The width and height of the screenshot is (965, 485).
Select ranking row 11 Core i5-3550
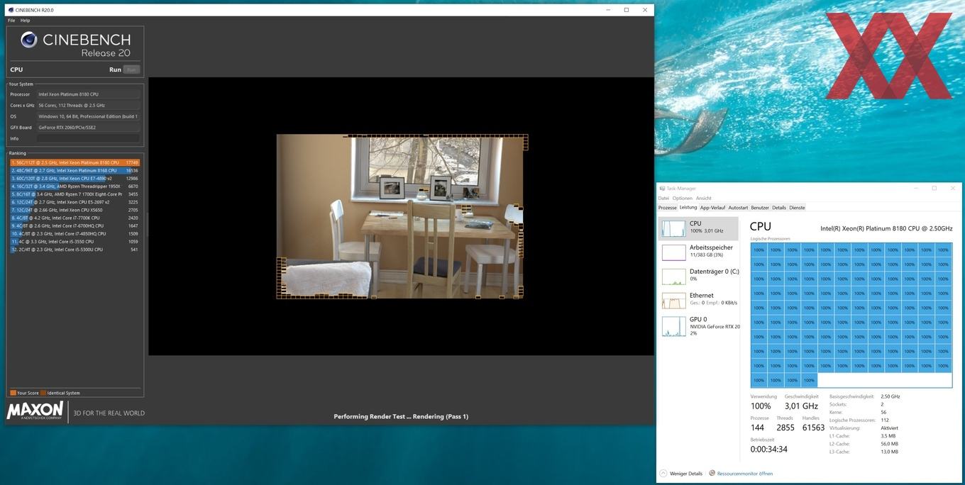pos(75,241)
